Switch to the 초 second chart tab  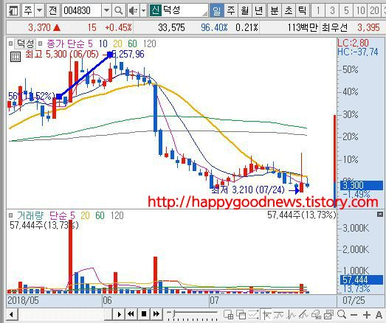(289, 10)
